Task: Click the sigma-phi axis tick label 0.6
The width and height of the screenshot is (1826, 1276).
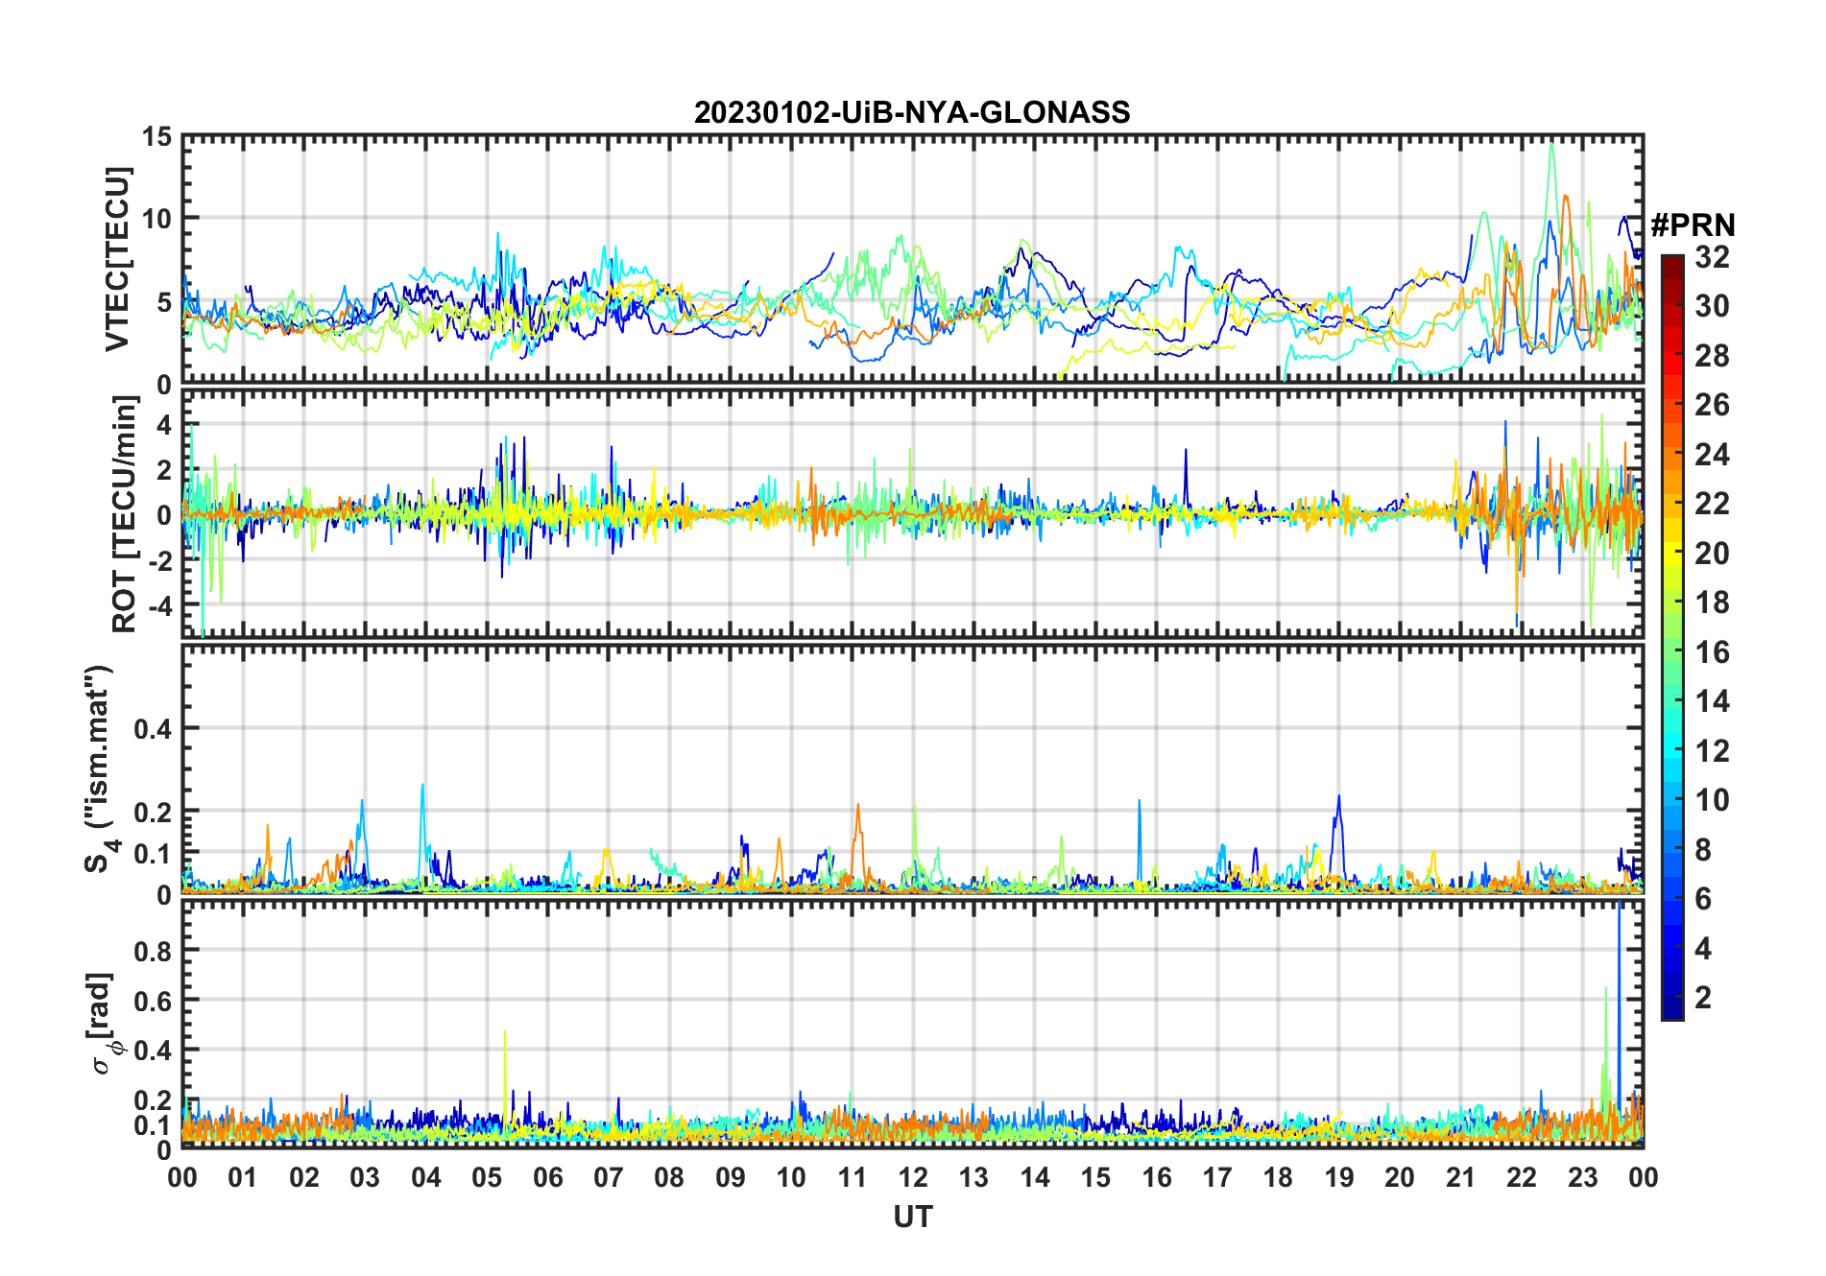Action: tap(153, 1001)
